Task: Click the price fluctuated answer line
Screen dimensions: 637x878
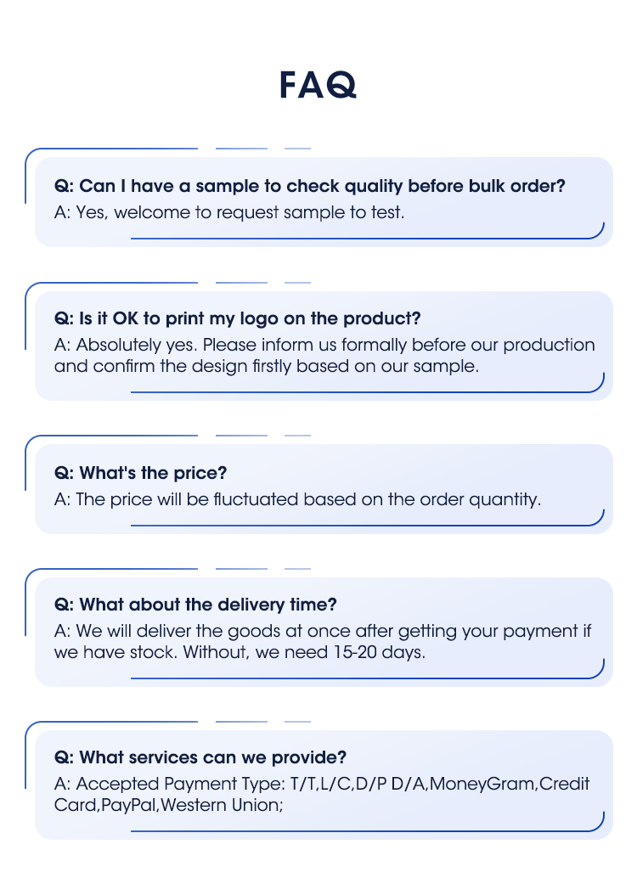Action: (x=297, y=499)
